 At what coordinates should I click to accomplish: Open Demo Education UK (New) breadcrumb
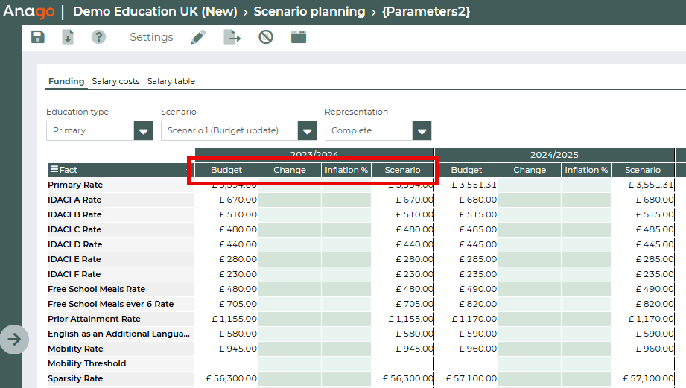[x=155, y=12]
